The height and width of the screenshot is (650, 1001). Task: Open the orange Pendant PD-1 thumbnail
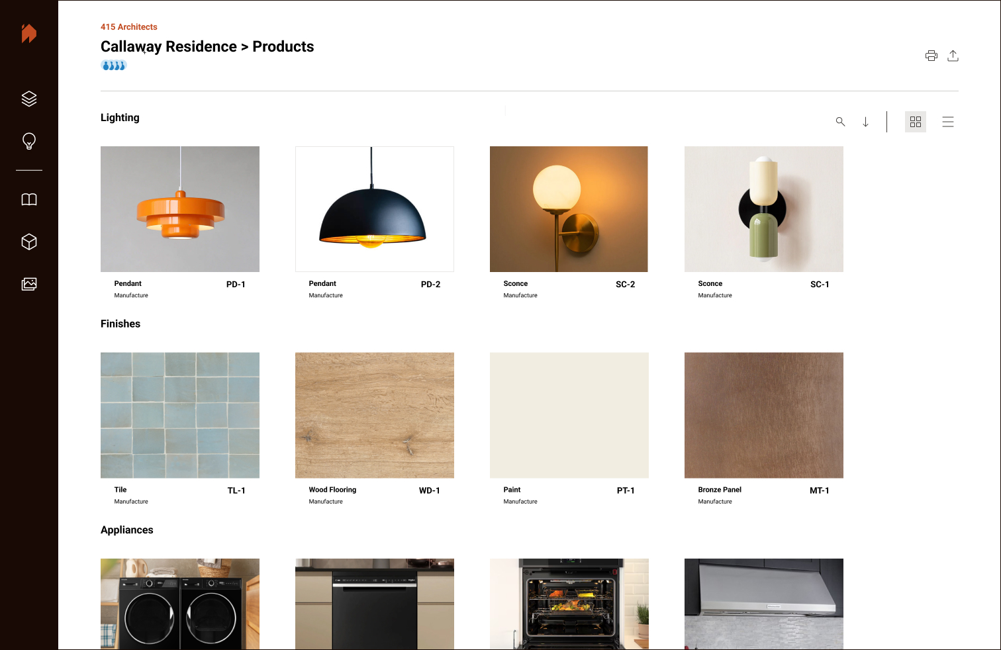(x=180, y=209)
